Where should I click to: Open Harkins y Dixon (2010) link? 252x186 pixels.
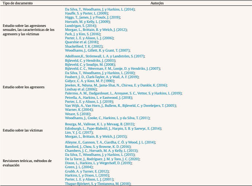(x=87, y=175)
